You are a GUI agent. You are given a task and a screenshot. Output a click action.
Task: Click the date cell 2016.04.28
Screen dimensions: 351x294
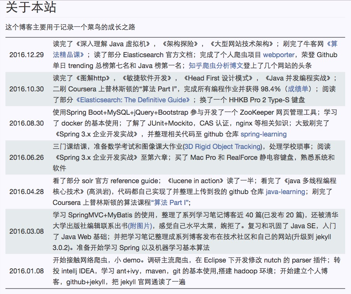pos(26,192)
